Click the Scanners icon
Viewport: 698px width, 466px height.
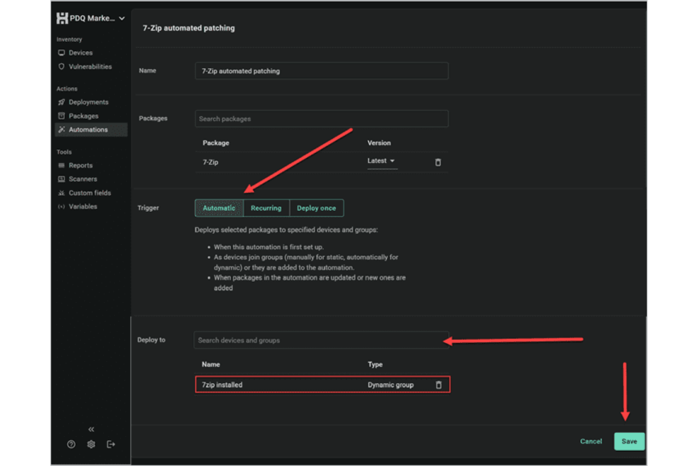(61, 179)
